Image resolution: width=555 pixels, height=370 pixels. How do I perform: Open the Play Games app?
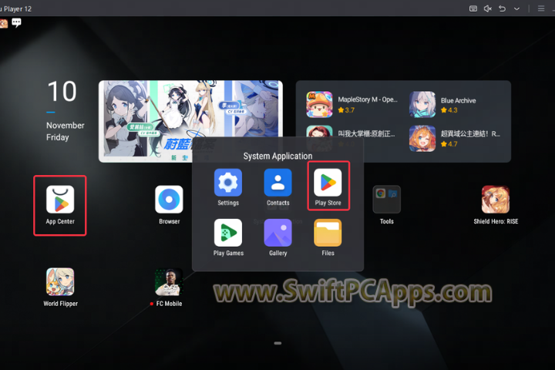[x=228, y=233]
